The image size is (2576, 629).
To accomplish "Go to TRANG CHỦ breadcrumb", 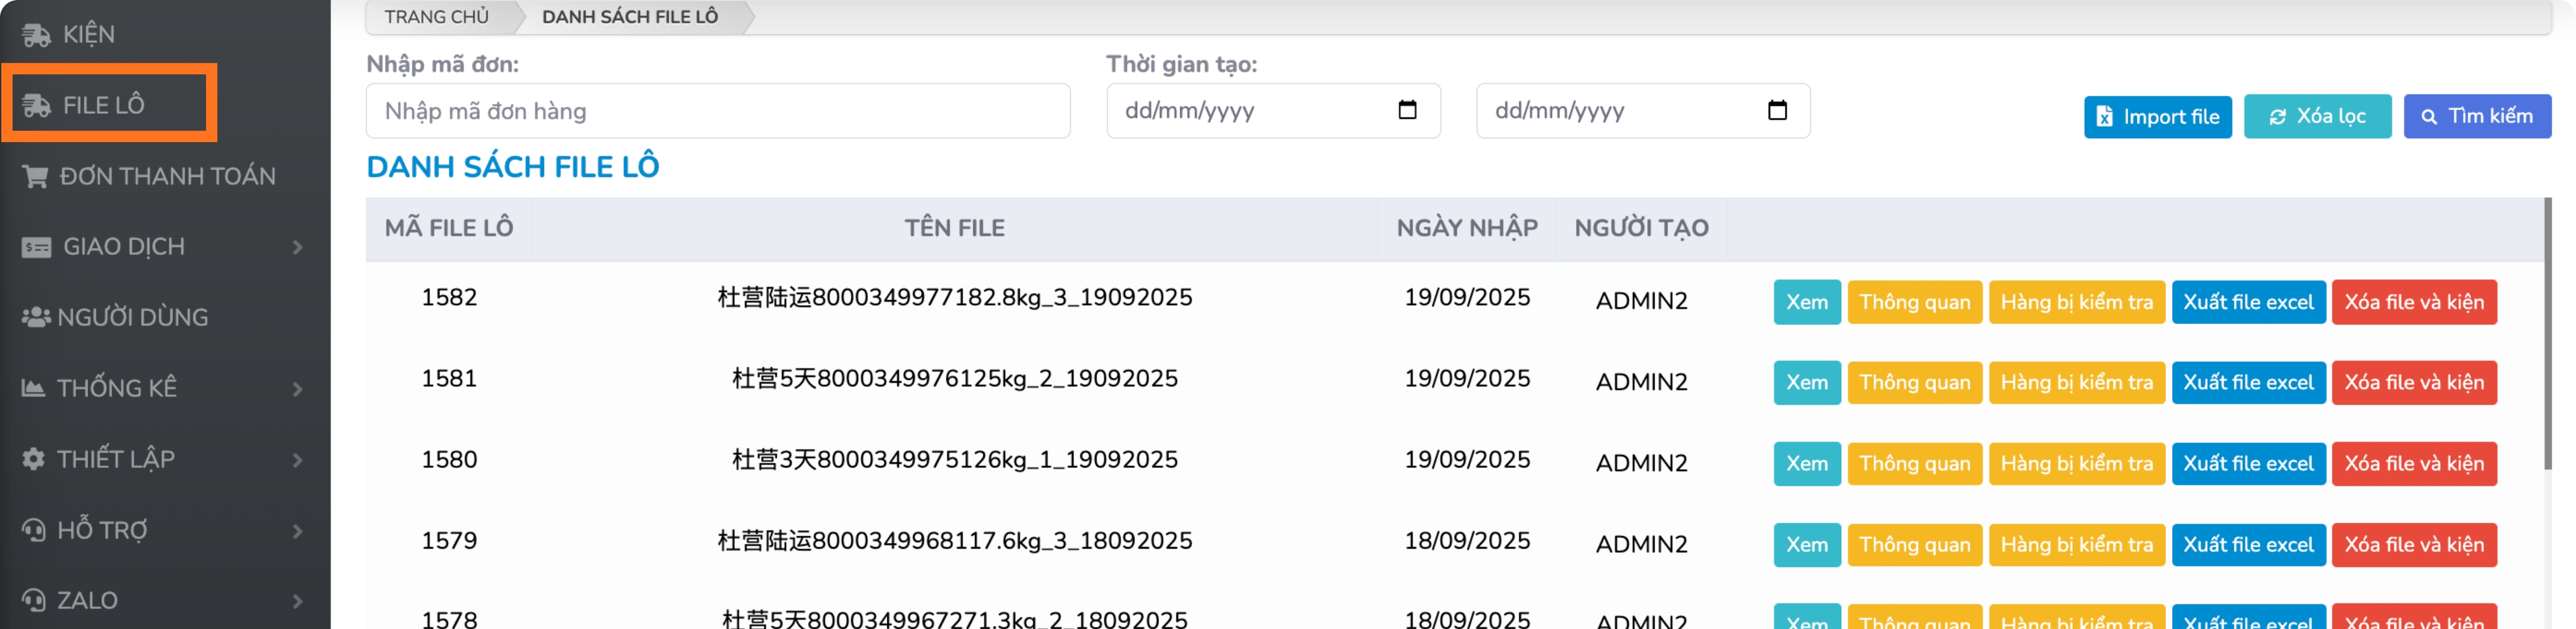I will [x=437, y=17].
